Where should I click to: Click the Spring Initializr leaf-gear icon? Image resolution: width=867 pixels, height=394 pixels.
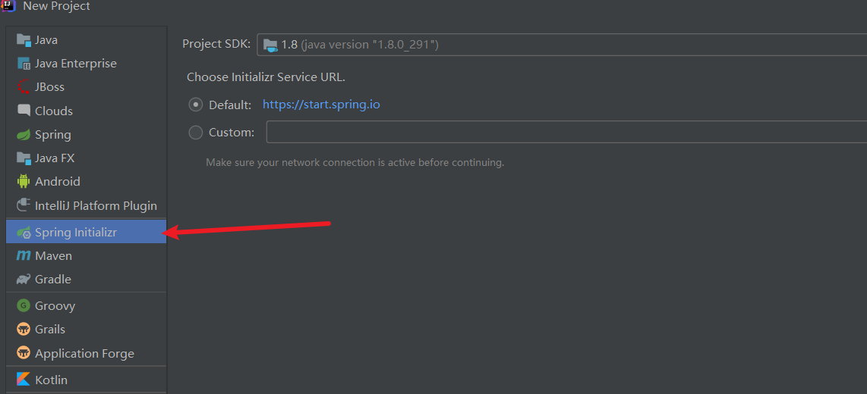pyautogui.click(x=24, y=233)
